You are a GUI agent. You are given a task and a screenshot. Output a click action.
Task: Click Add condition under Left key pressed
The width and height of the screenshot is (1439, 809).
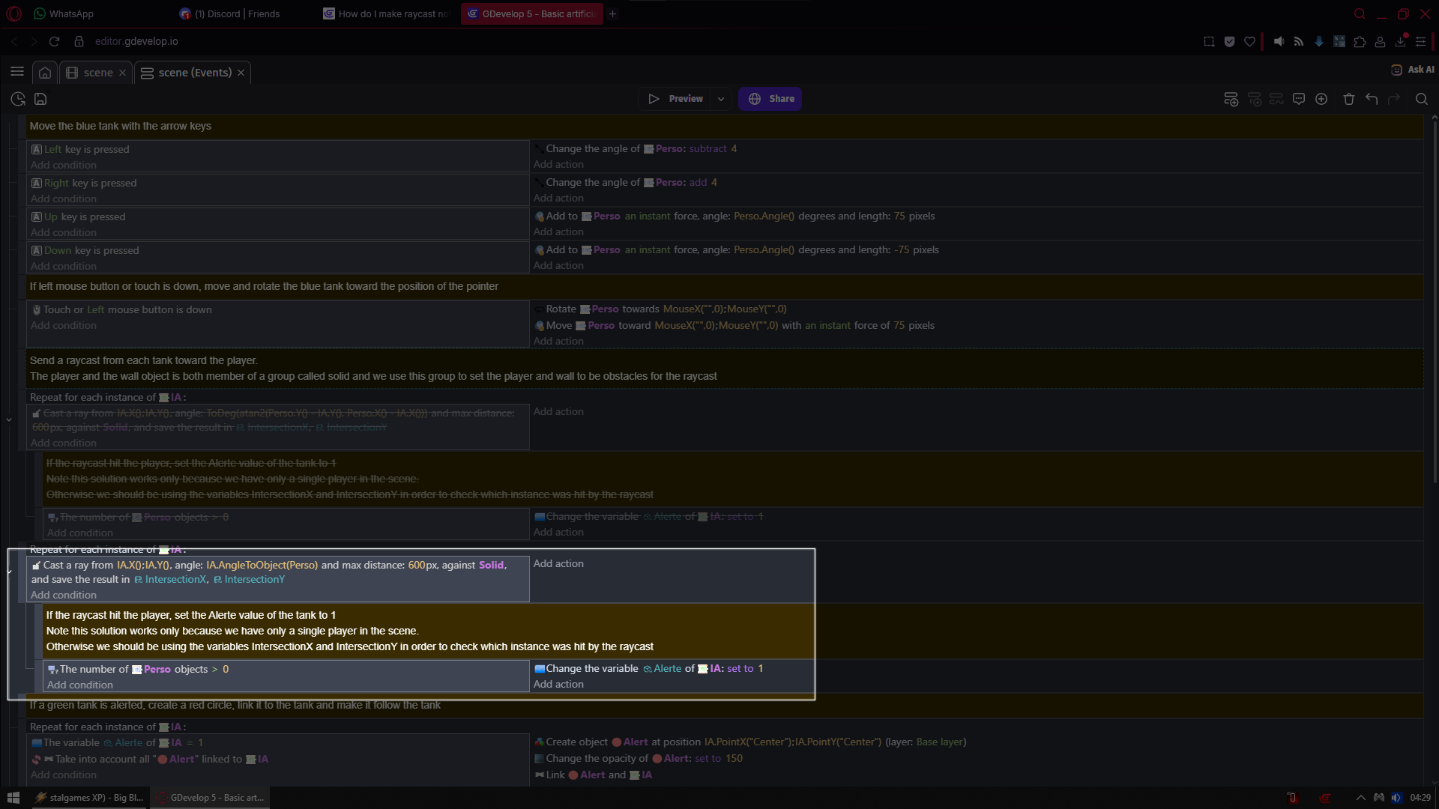coord(64,165)
